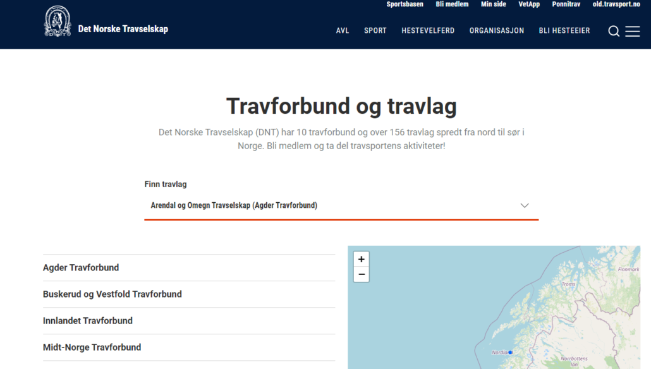Expand Agder Travforbund list item
The width and height of the screenshot is (651, 369).
81,267
